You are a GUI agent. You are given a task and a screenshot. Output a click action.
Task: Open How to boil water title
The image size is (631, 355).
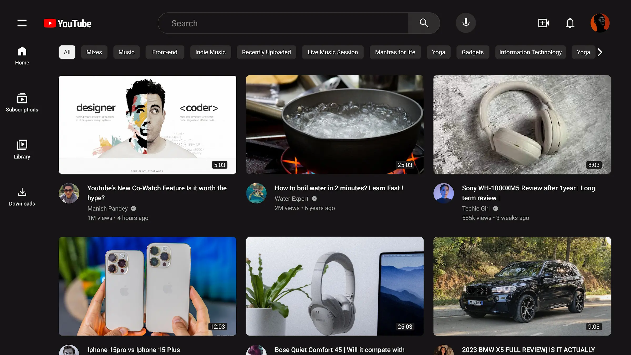pos(339,188)
